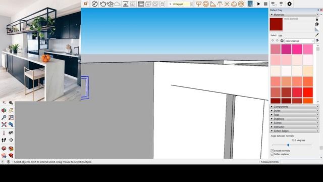This screenshot has height=182, width=323.
Task: Expand the Scenes panel
Action: (x=294, y=123)
